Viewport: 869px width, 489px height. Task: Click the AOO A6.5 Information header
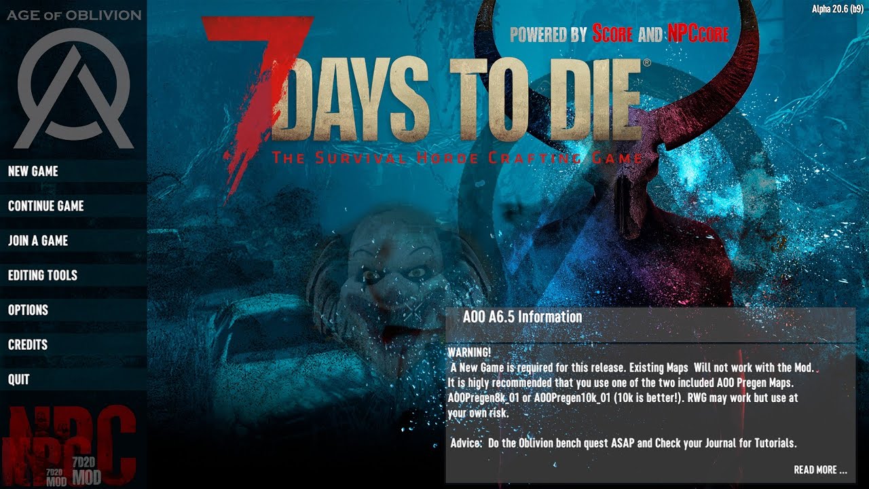(x=522, y=316)
